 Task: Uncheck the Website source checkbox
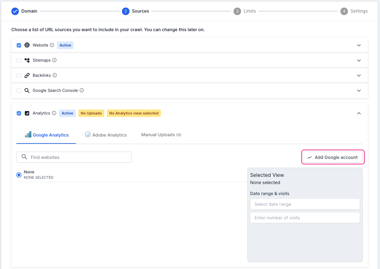click(x=19, y=45)
